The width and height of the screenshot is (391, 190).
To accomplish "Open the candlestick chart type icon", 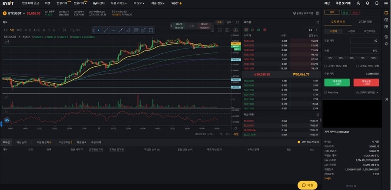I will click(64, 30).
